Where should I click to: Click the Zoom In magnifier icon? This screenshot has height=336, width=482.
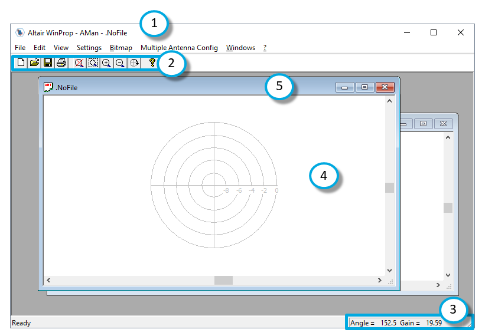[107, 62]
